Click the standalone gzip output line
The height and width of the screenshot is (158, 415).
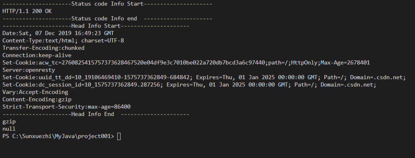(9, 122)
